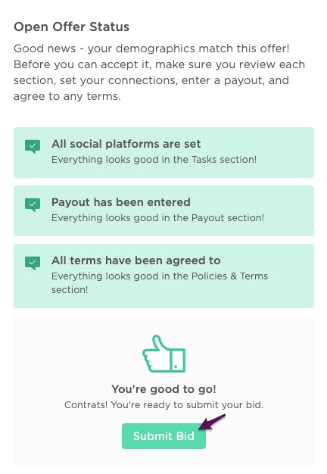Screen dimensions: 327x474
Task: Click the Open Offer Status heading
Action: point(72,27)
